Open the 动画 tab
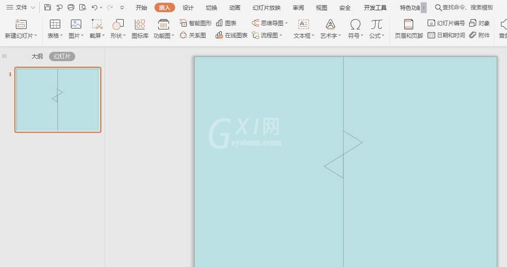507x267 pixels. coord(235,7)
